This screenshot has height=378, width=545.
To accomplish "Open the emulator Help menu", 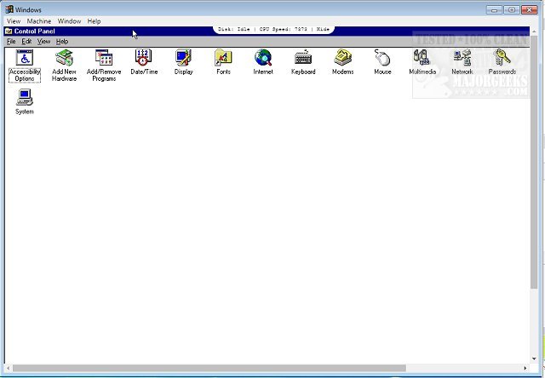I will 94,21.
